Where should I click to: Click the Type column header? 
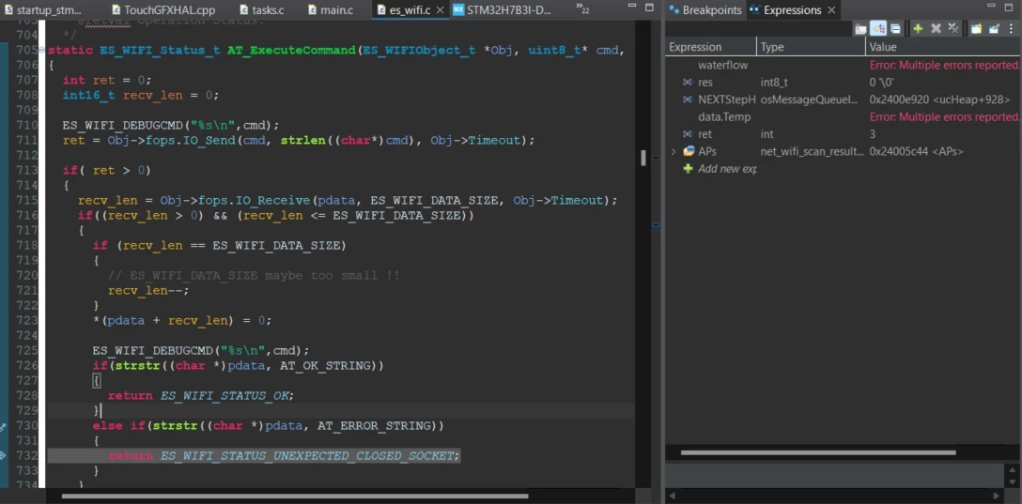pyautogui.click(x=811, y=47)
